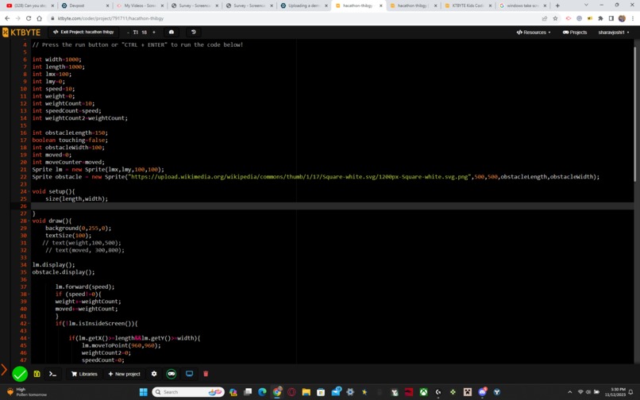Open Minecraft from taskbar

468,392
